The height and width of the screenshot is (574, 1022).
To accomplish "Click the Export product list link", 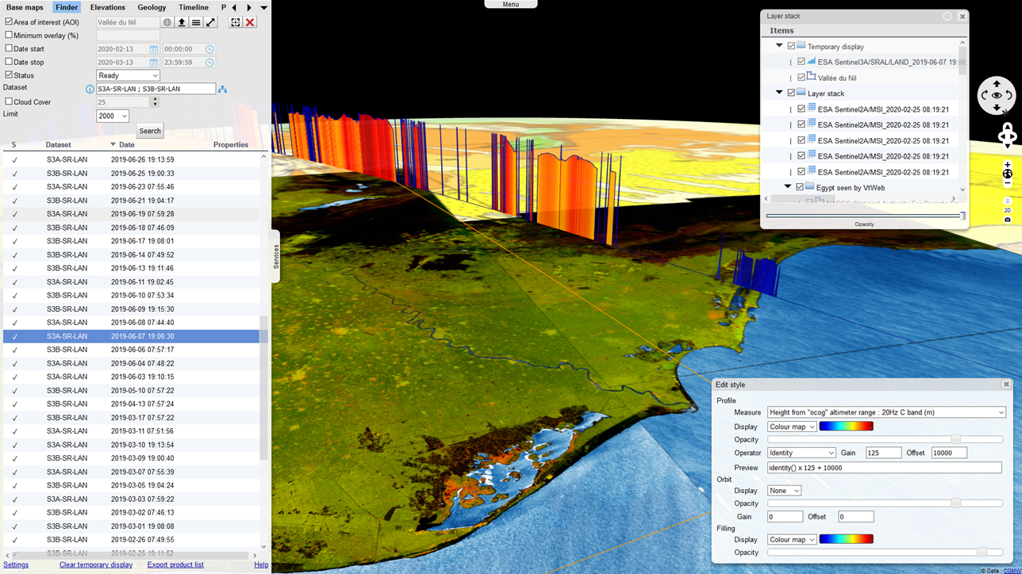I will pos(175,565).
